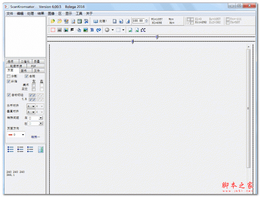The width and height of the screenshot is (260, 197).
Task: Tick the 正交 left-column checkbox
Action: [x=34, y=89]
